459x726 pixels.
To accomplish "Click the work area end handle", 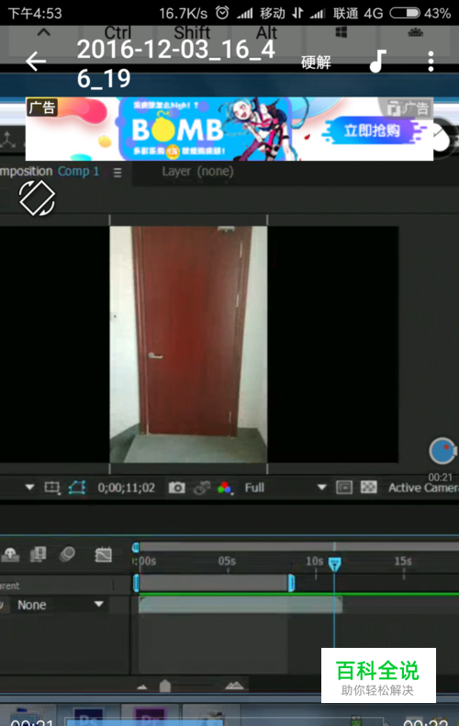I will [291, 583].
